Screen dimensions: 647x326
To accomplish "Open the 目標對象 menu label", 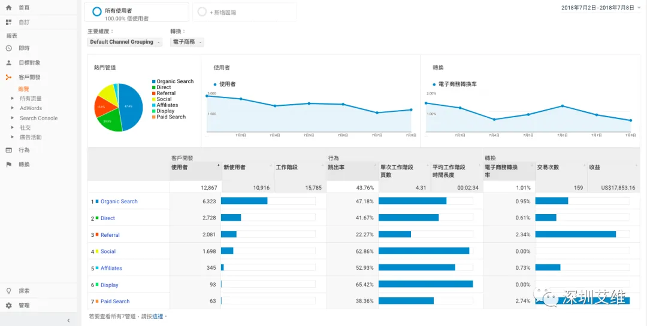I will point(29,63).
